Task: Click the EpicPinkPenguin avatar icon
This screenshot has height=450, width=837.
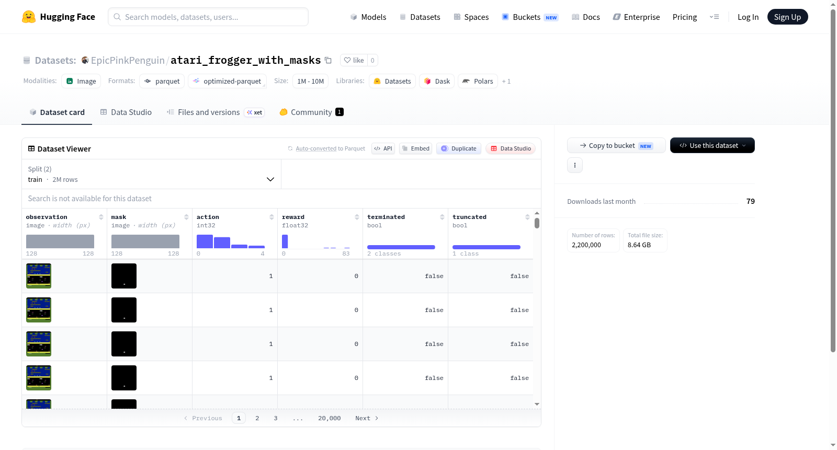Action: click(x=85, y=60)
